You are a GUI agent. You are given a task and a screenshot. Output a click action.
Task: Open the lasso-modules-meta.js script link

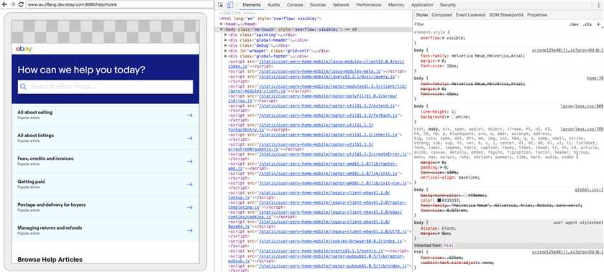[320, 72]
